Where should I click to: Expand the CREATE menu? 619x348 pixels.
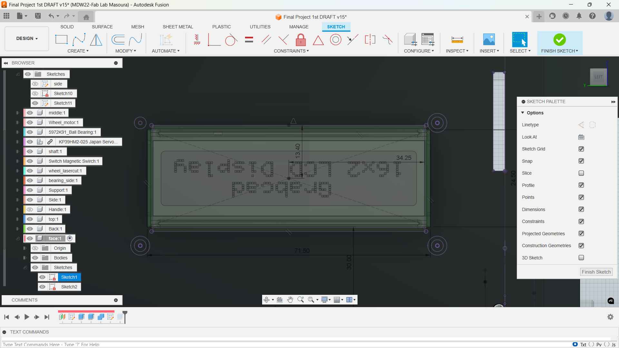click(78, 51)
